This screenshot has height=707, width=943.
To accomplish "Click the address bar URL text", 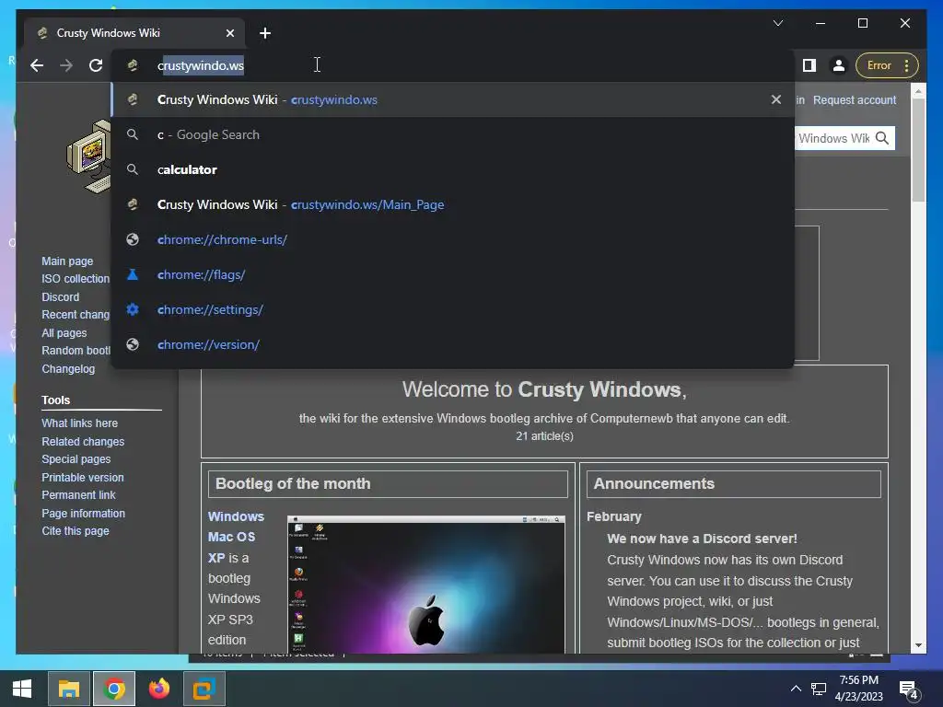I will point(201,65).
